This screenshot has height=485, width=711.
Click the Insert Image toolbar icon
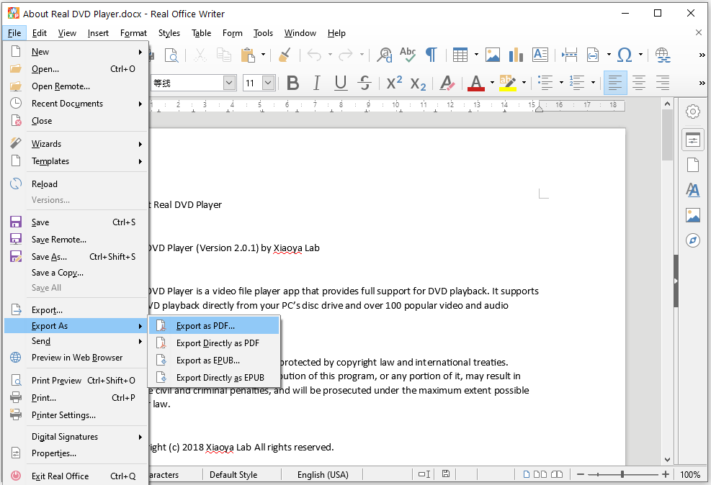click(x=493, y=55)
